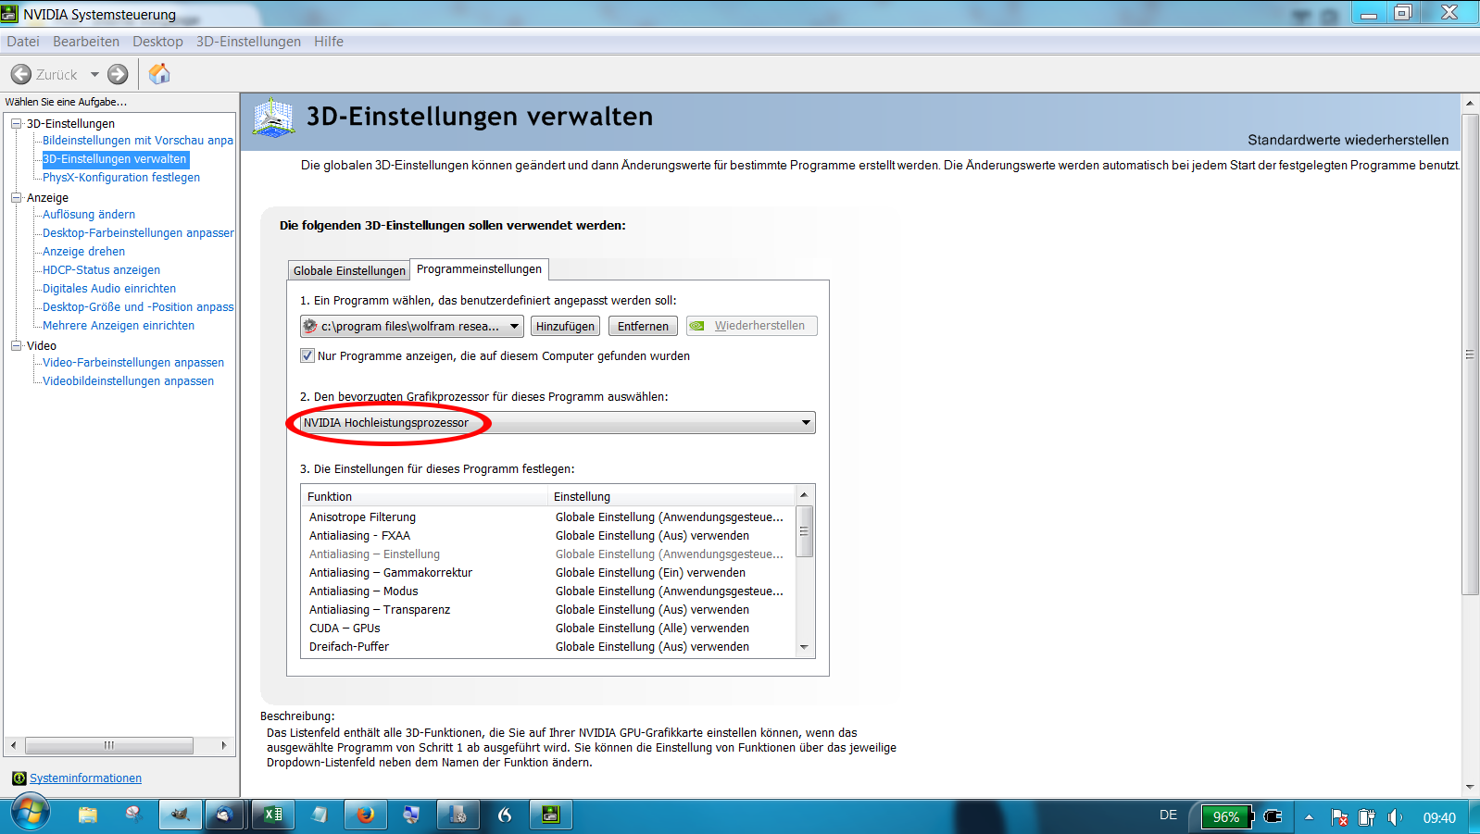The width and height of the screenshot is (1480, 834).
Task: Toggle 'Nur Programme anzeigen' checkbox
Action: [307, 355]
